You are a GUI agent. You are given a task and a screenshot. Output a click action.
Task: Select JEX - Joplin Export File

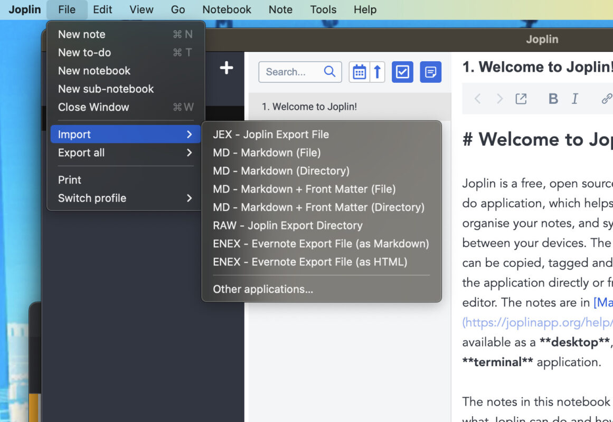(271, 135)
